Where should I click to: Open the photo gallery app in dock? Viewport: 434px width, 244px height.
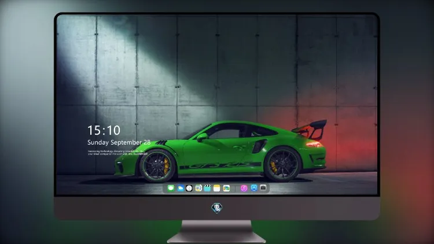[226, 188]
